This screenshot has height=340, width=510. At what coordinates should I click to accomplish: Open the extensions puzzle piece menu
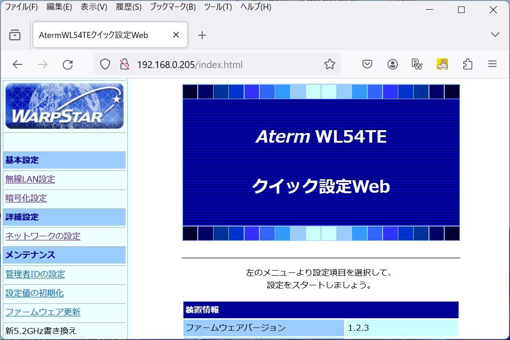click(x=467, y=64)
